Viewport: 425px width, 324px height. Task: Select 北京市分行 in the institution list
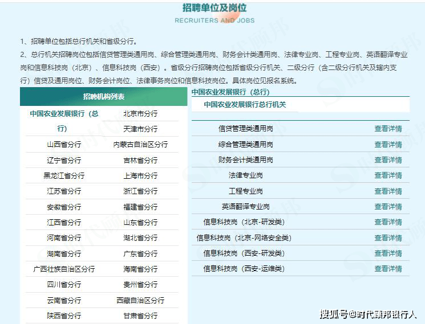click(x=140, y=113)
